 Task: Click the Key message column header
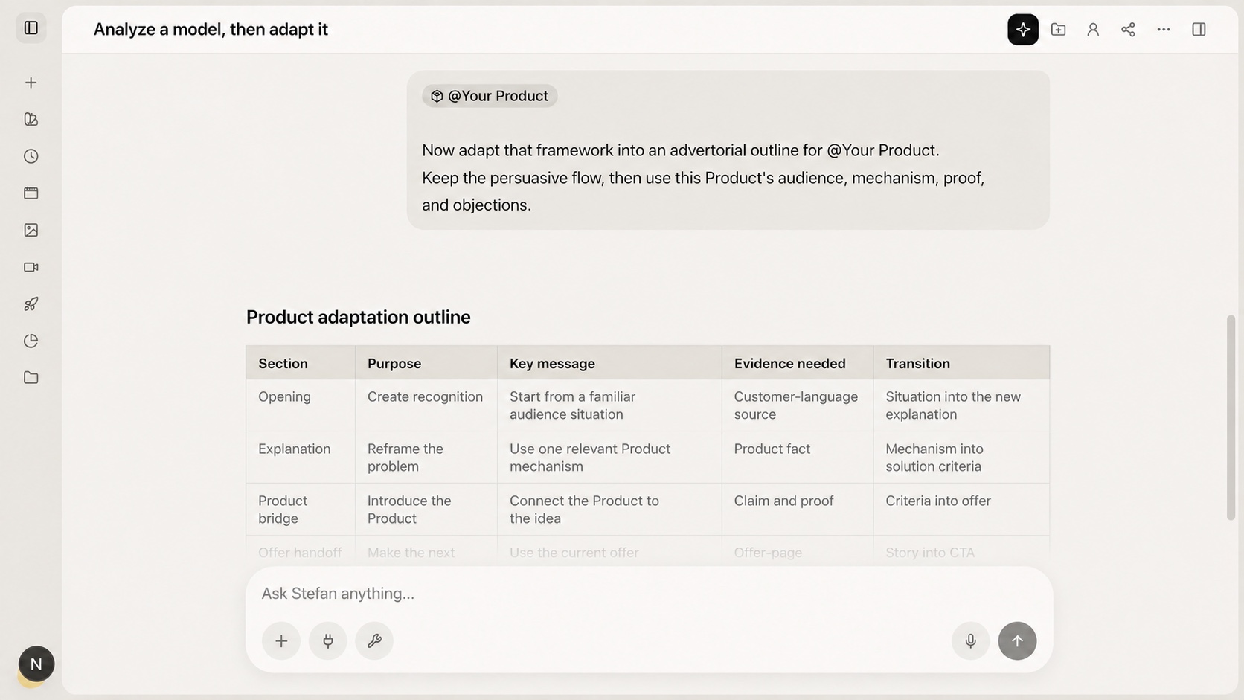(x=609, y=363)
